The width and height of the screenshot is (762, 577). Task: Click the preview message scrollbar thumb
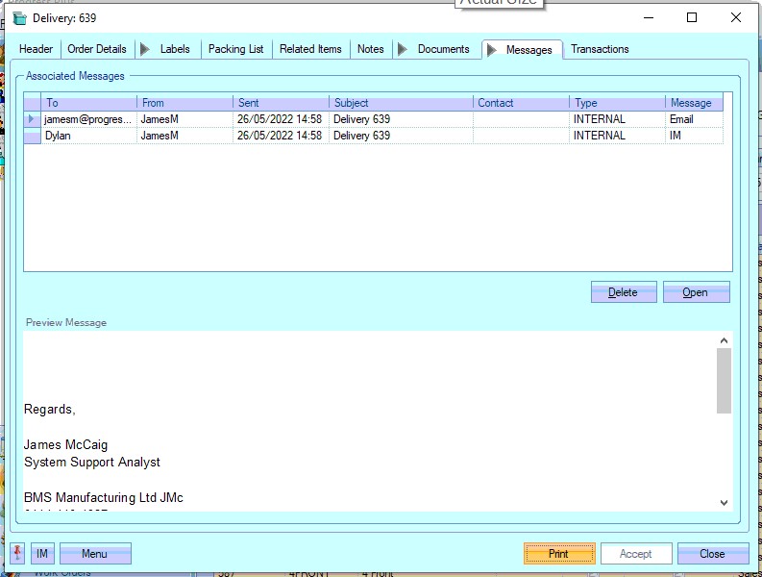pyautogui.click(x=724, y=381)
